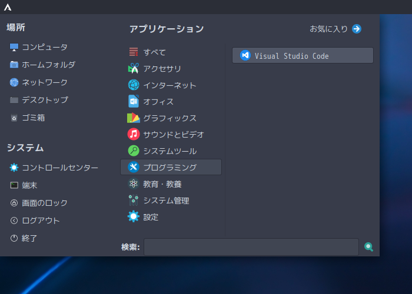Screen dimensions: 412x294
Task: Click the 検索 search input field
Action: pos(251,247)
